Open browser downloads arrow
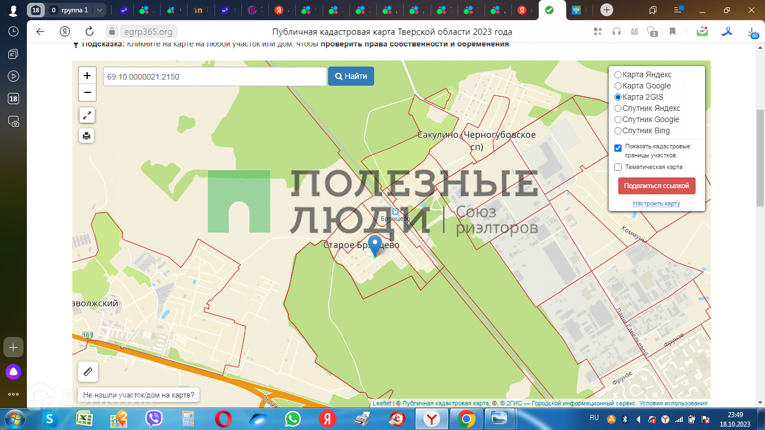Viewport: 765px width, 430px height. tap(752, 32)
